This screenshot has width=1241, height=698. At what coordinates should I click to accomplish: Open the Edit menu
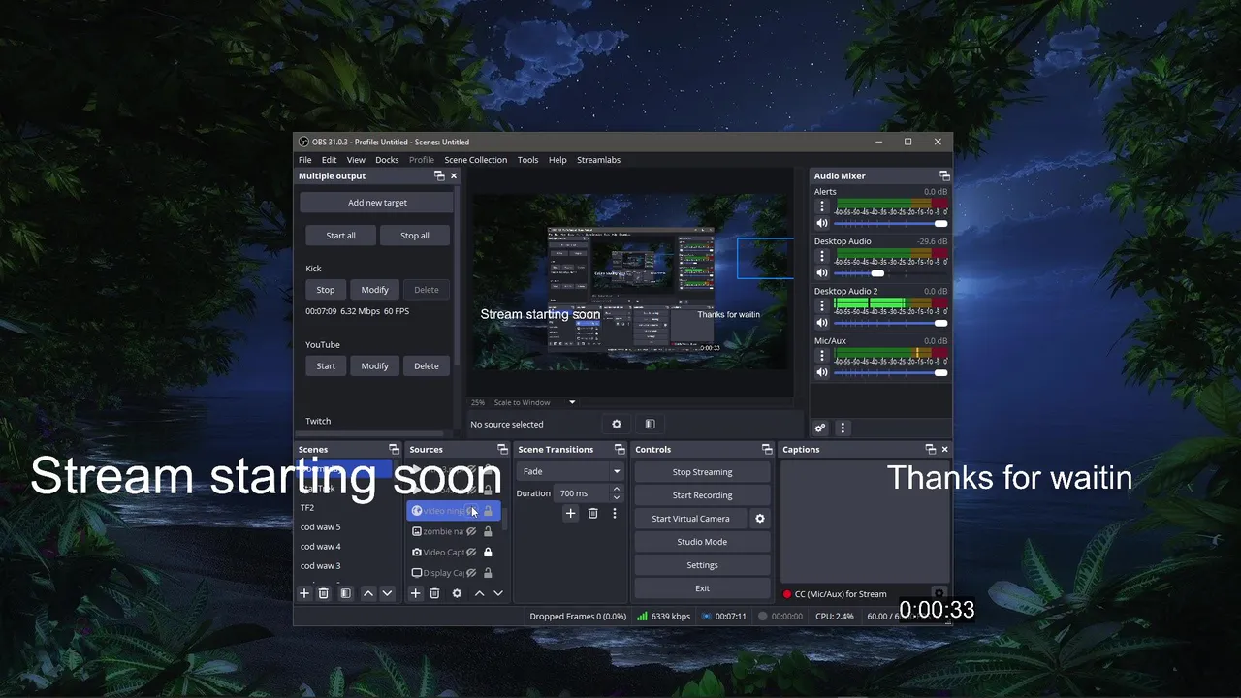click(x=330, y=160)
